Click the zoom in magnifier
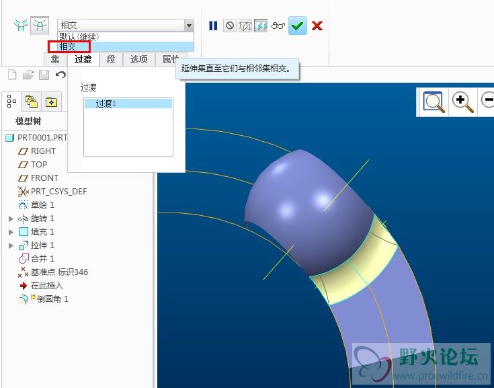 coord(462,102)
